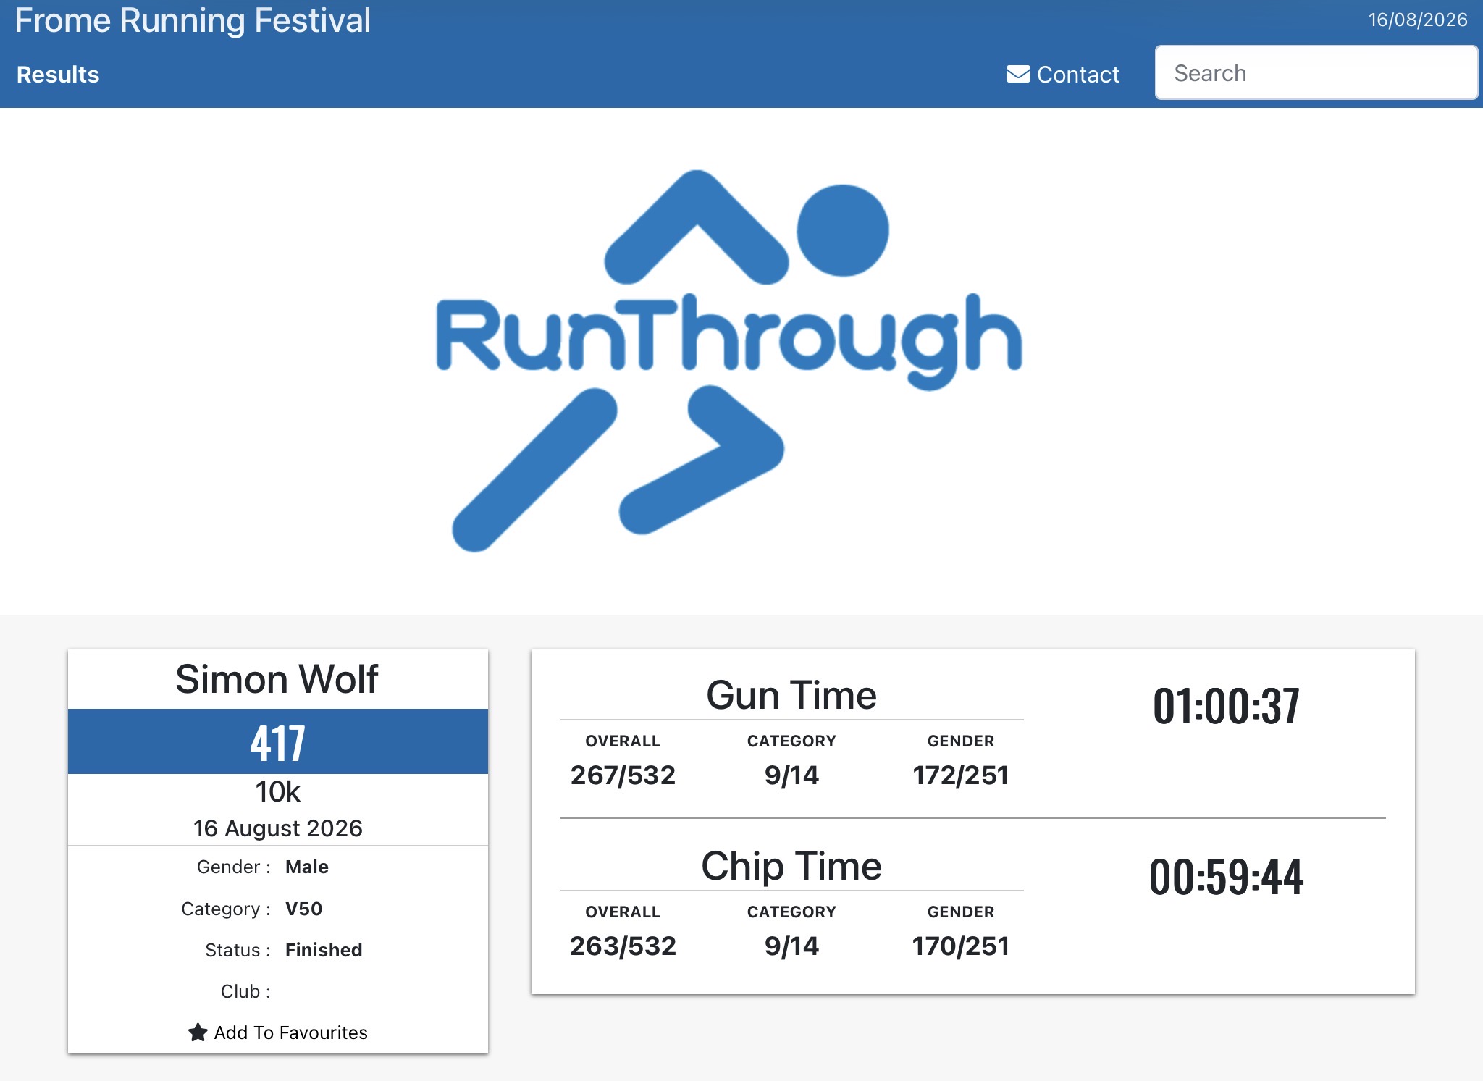Click the Gun Time heading
This screenshot has height=1081, width=1483.
pyautogui.click(x=791, y=695)
